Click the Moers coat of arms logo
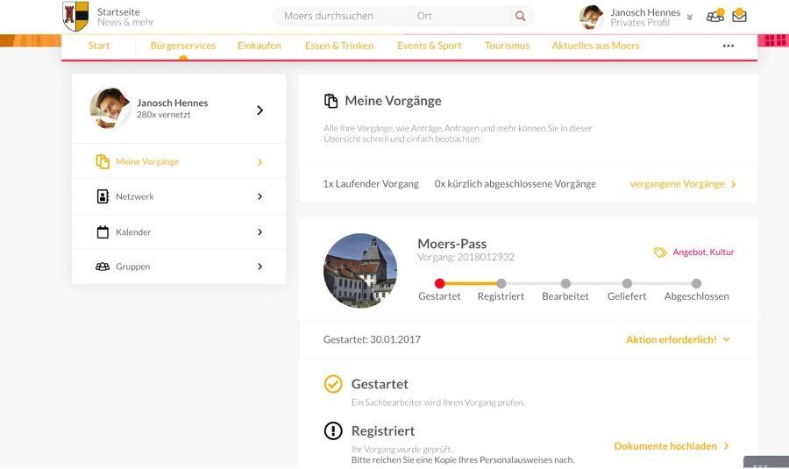 (75, 16)
